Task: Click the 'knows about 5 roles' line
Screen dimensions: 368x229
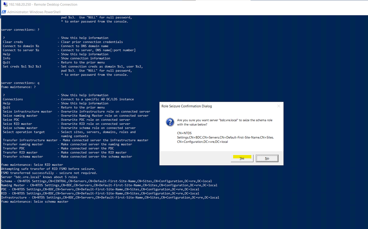Action: (39, 177)
